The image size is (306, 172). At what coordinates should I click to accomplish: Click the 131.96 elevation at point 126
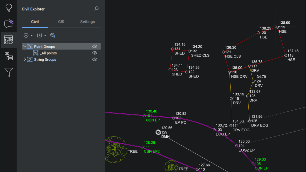[257, 116]
